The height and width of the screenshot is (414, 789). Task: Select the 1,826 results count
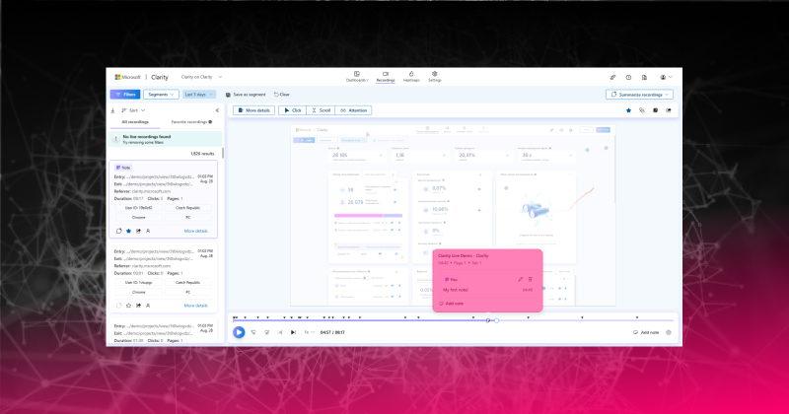point(202,154)
